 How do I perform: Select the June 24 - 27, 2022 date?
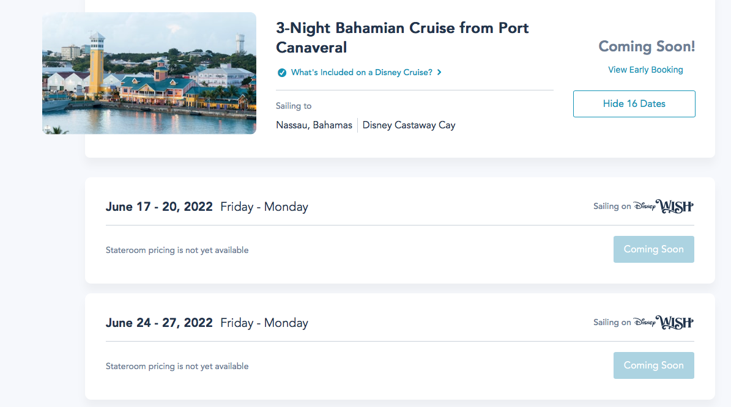[x=159, y=323]
